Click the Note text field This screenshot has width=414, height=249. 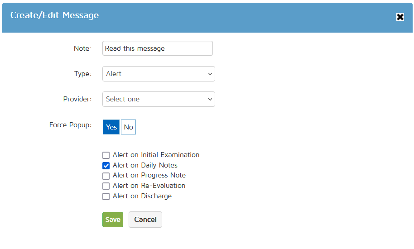click(157, 48)
